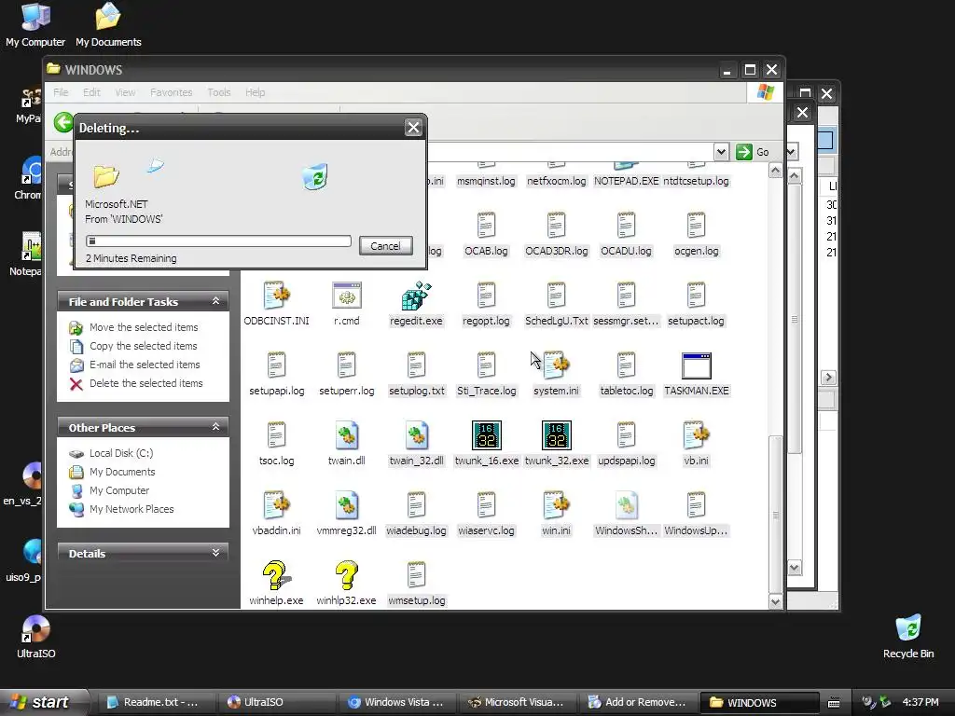Image resolution: width=955 pixels, height=716 pixels.
Task: Select the tabletoc.log file icon
Action: [x=626, y=365]
